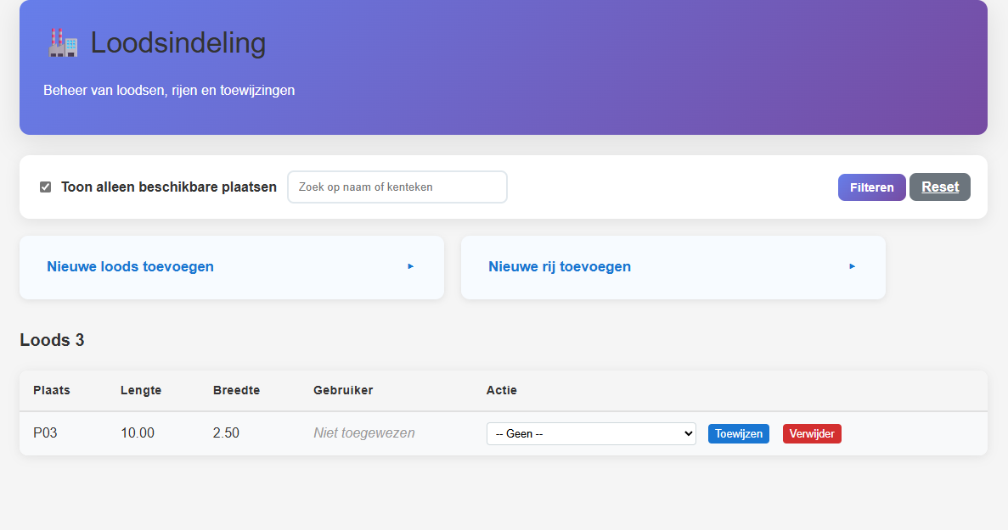Click the 'Niet toegewezen' user cell
The width and height of the screenshot is (1008, 530).
363,433
